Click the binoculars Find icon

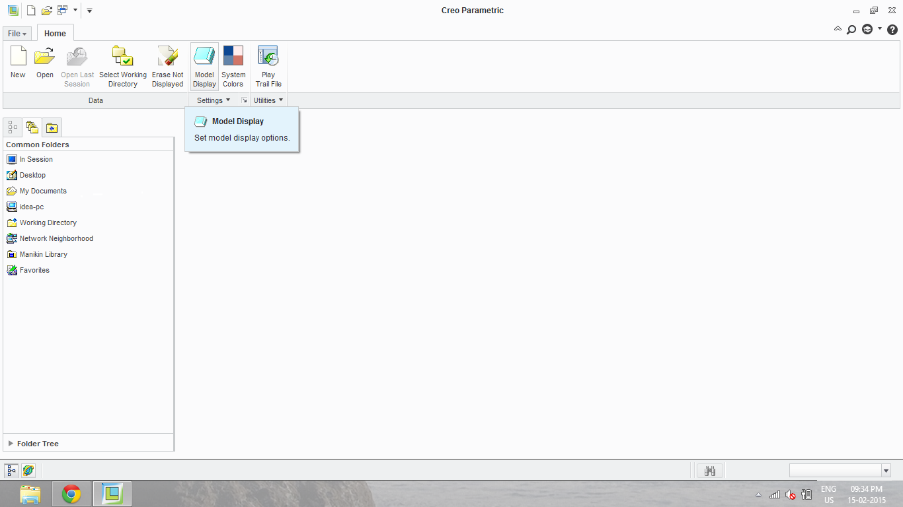tap(711, 471)
